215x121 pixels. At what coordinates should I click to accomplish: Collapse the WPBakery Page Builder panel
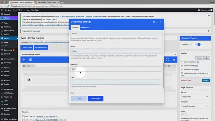pyautogui.click(x=175, y=54)
